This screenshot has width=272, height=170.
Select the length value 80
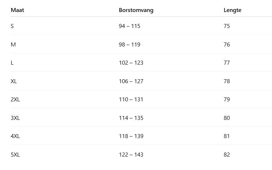pos(226,118)
